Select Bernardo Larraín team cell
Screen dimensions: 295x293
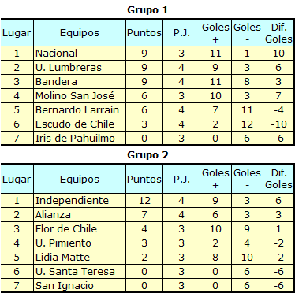(80, 110)
